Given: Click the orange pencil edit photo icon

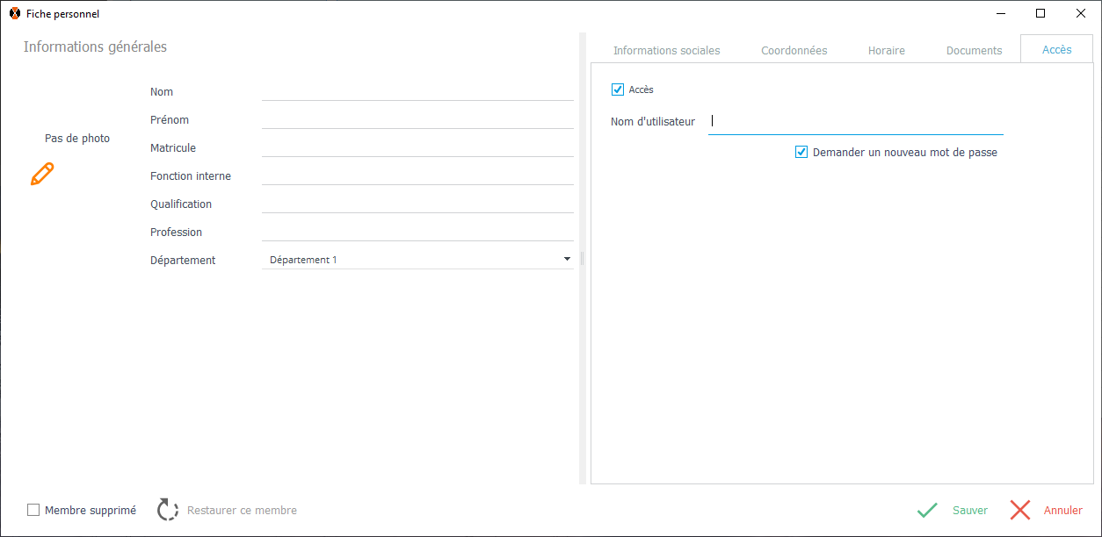Looking at the screenshot, I should [x=42, y=174].
